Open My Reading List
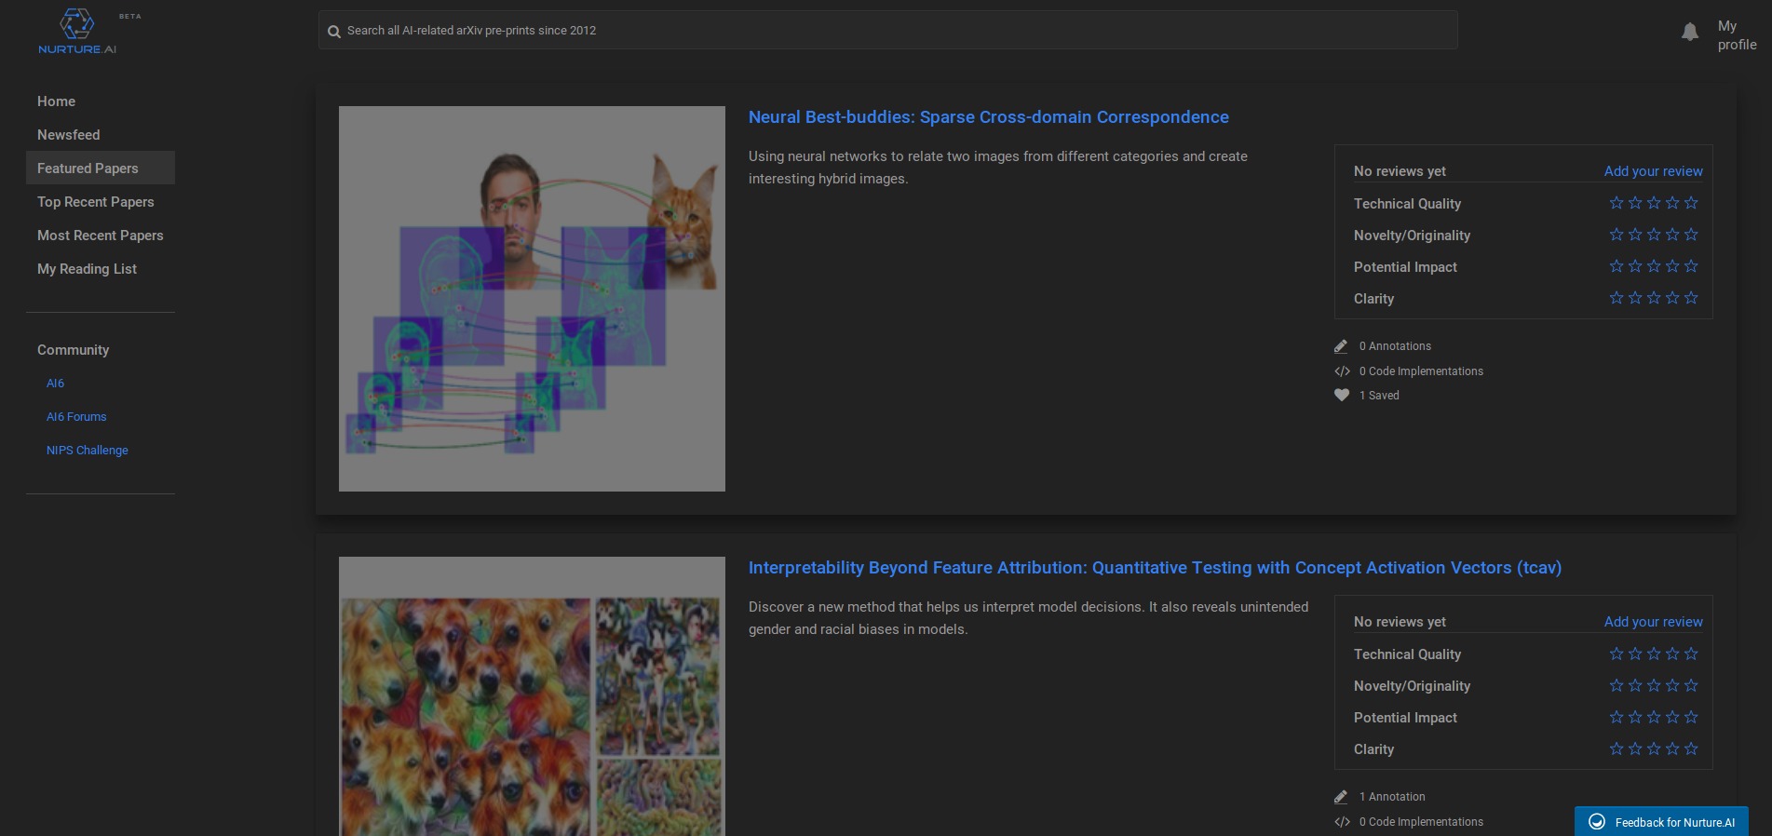The width and height of the screenshot is (1772, 836). pyautogui.click(x=101, y=269)
